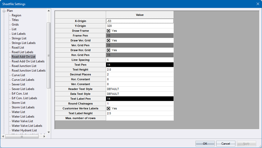The width and height of the screenshot is (262, 148).
Task: Pick the Frame Pen color swatch
Action: coord(140,35)
